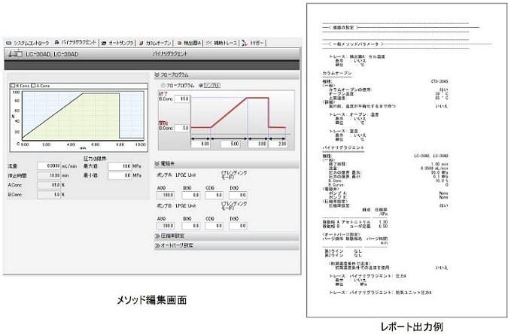Click the ポンプA LPGE Unit label
Screen dimensions: 508x334
(176, 175)
